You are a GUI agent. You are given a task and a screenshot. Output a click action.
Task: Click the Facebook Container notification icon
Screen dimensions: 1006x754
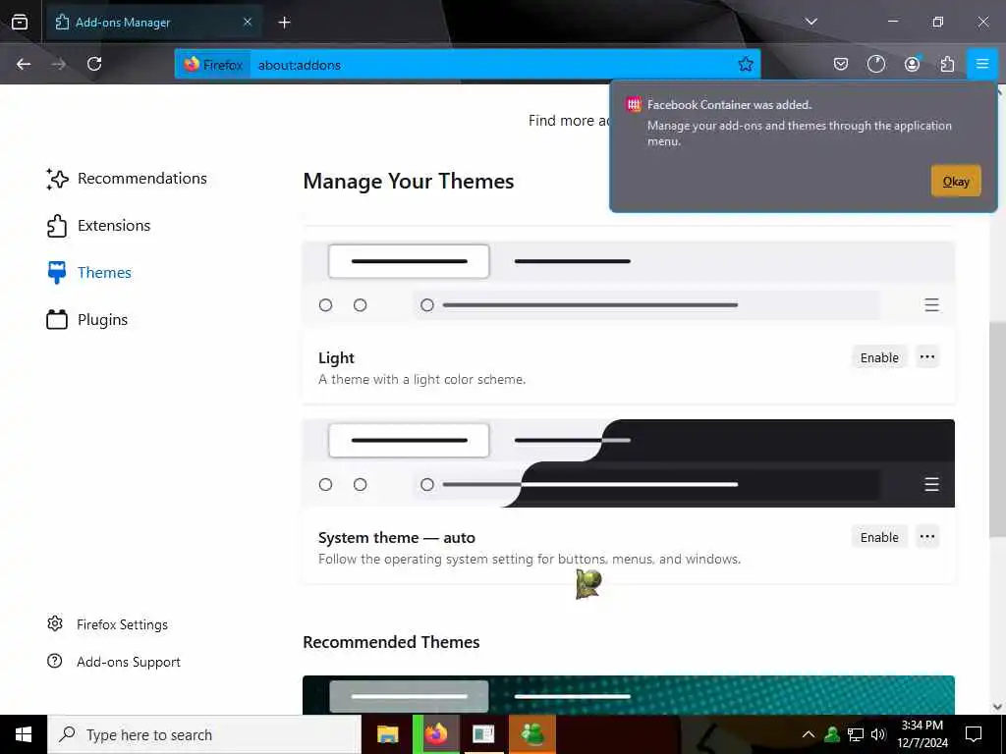pos(634,104)
